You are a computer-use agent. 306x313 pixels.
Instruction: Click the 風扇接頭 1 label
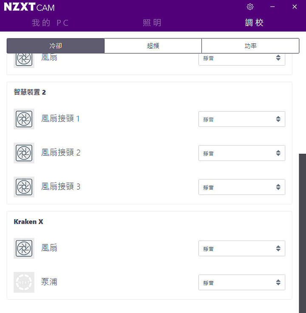tap(60, 118)
